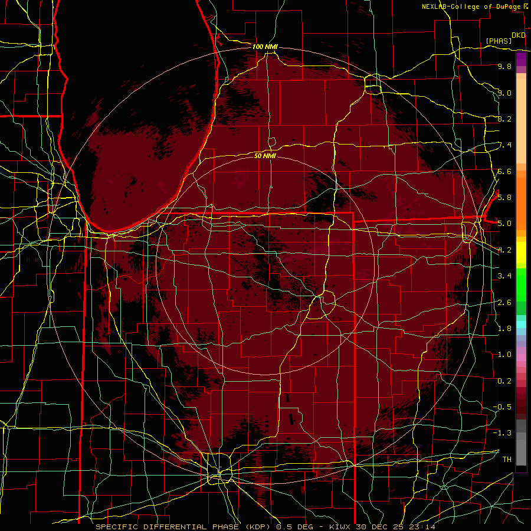The height and width of the screenshot is (531, 531).
Task: Click the 9.8 value on the color scale
Action: 504,66
